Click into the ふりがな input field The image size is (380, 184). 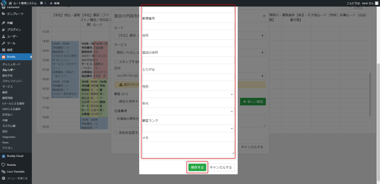point(188,77)
